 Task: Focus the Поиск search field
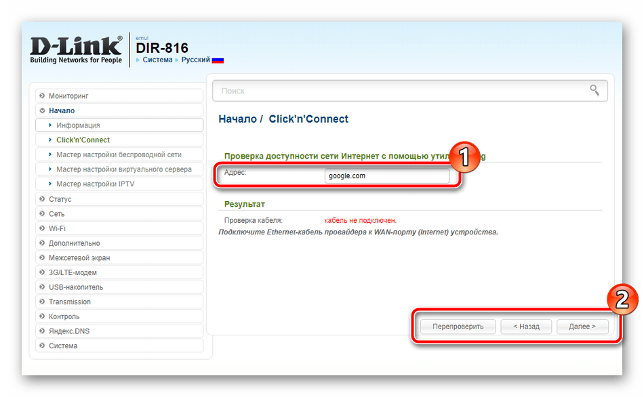(410, 91)
